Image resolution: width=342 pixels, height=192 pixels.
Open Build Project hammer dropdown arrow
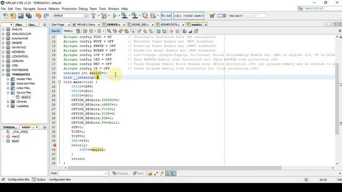click(x=98, y=15)
